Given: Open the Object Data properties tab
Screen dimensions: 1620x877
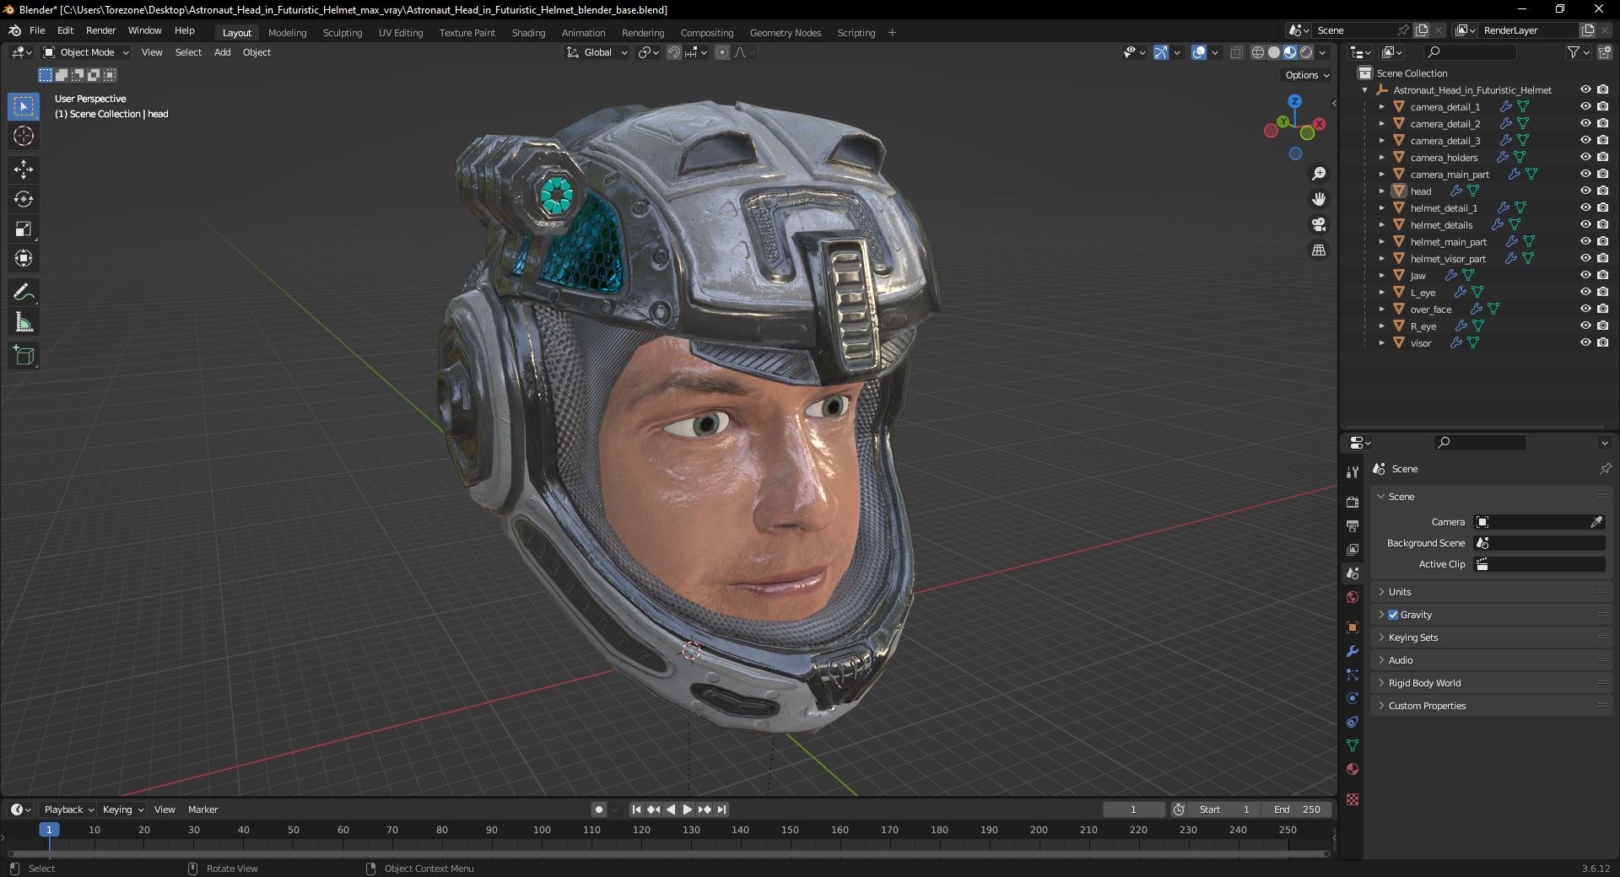Looking at the screenshot, I should point(1353,745).
